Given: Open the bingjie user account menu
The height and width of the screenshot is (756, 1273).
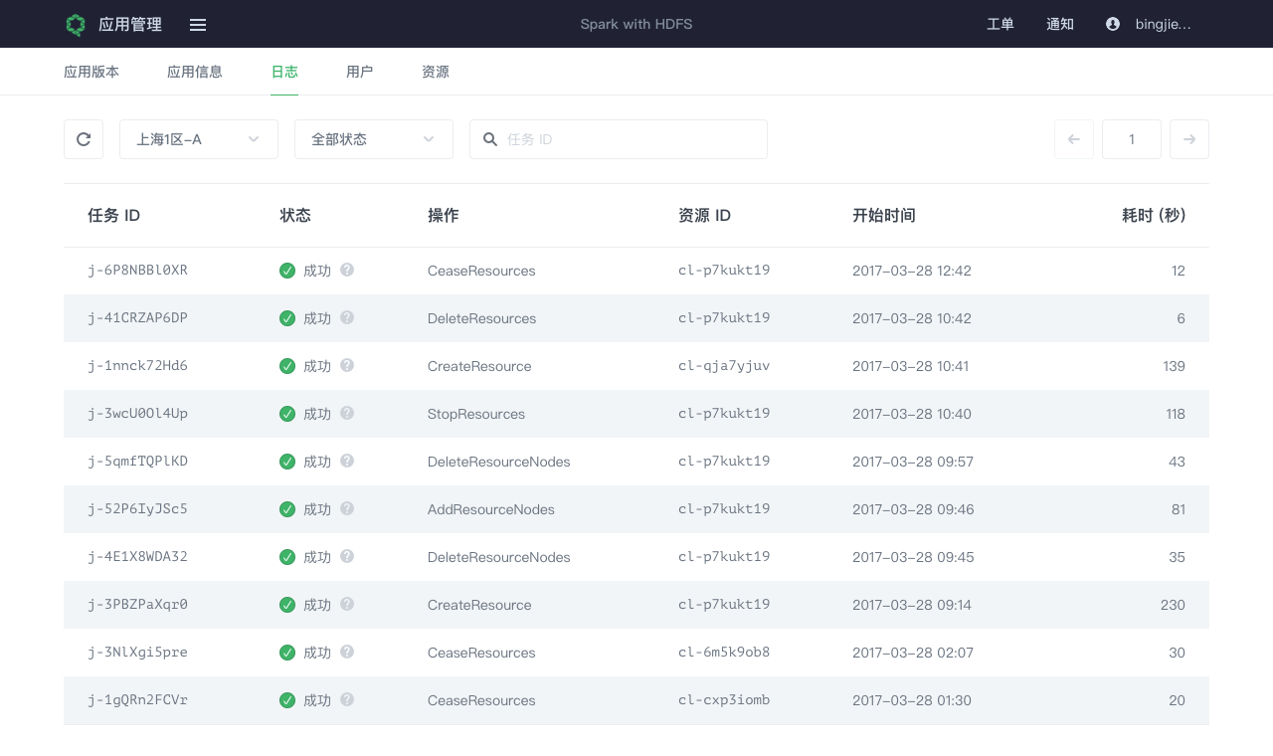Looking at the screenshot, I should pos(1163,24).
